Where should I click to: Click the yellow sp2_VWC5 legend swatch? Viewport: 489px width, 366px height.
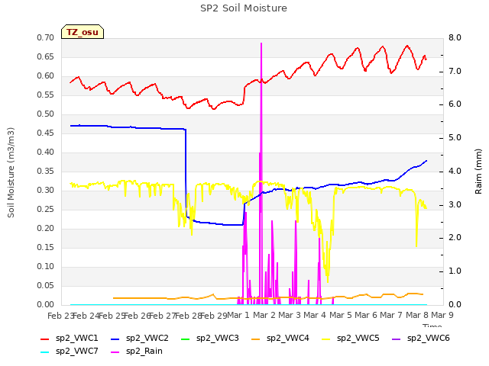(326, 339)
